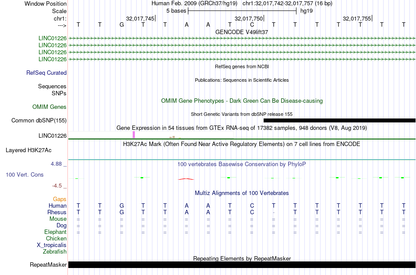Click the "5 bases" scale text
This screenshot has height=275, width=416.
point(176,11)
